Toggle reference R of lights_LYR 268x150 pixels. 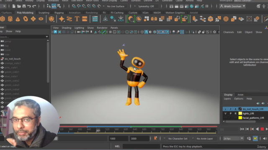point(235,113)
